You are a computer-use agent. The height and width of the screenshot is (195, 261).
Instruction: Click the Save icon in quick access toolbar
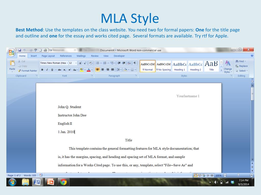tap(20, 50)
